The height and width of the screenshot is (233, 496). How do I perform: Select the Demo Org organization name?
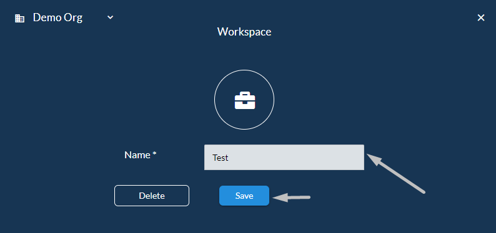point(57,17)
